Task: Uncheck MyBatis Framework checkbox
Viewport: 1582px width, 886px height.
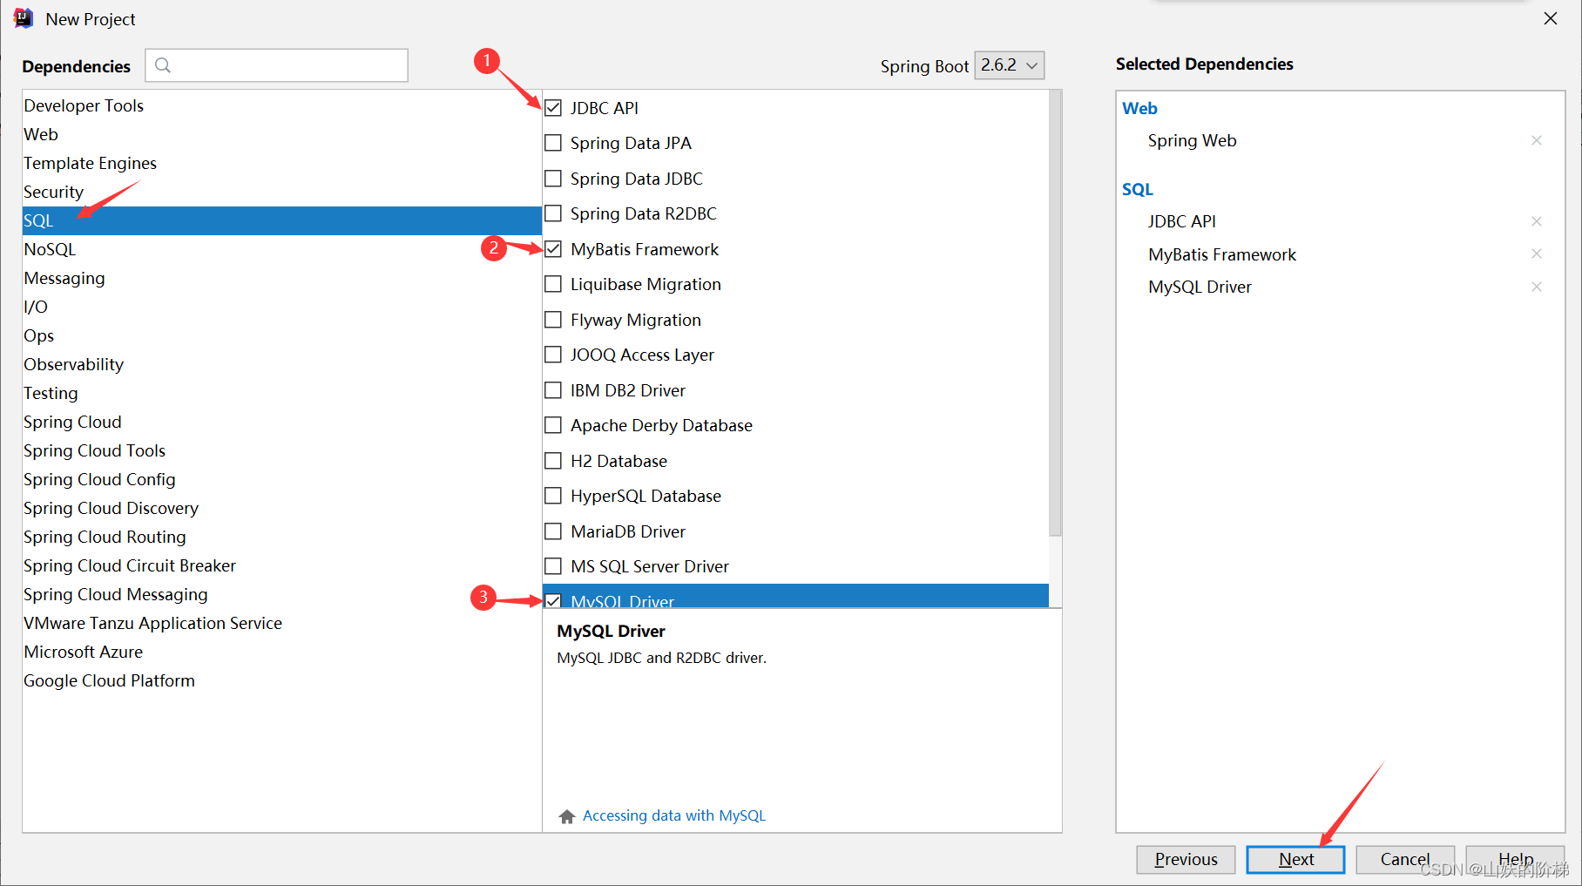Action: coord(553,249)
